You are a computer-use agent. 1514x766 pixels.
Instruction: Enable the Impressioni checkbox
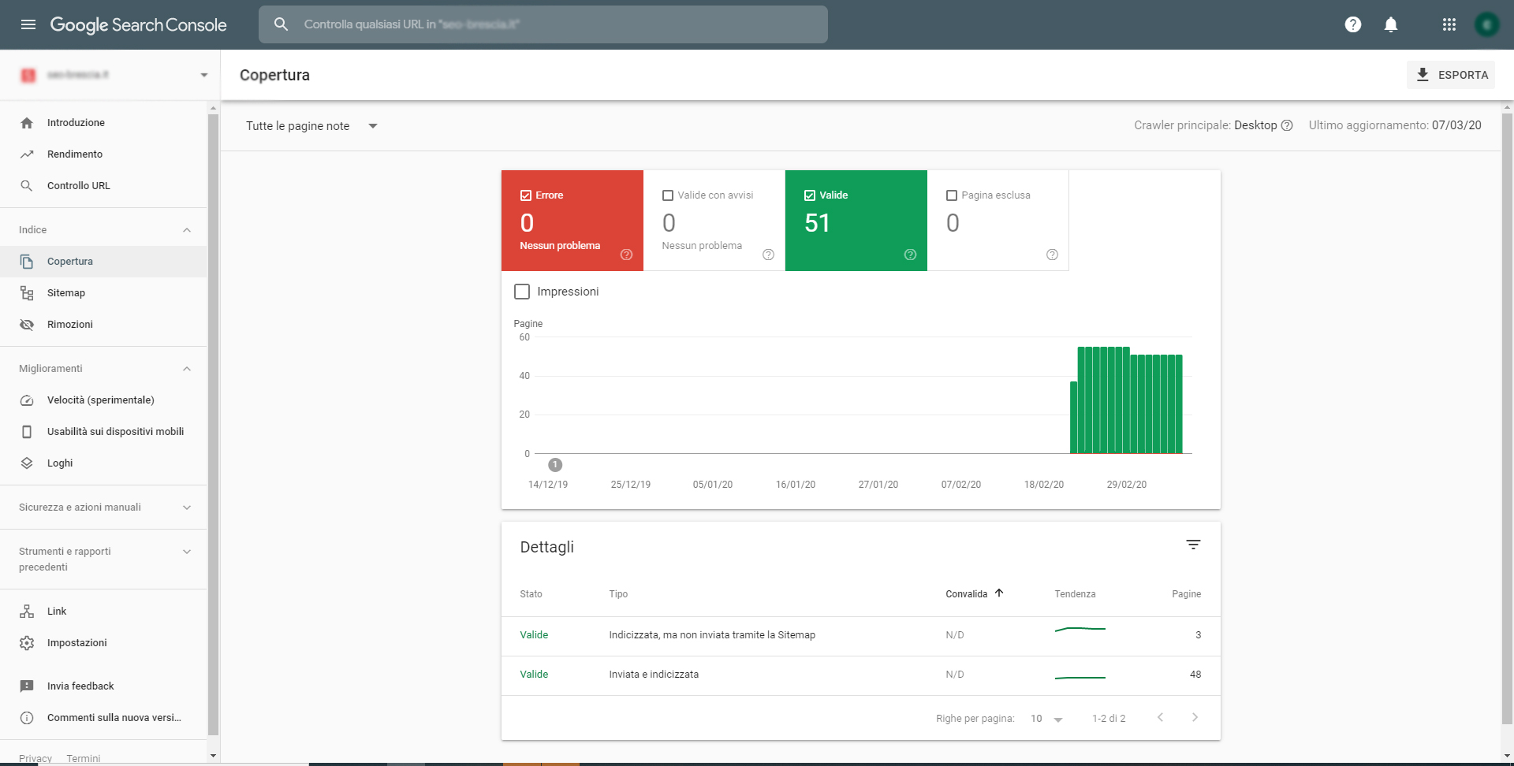click(x=522, y=292)
